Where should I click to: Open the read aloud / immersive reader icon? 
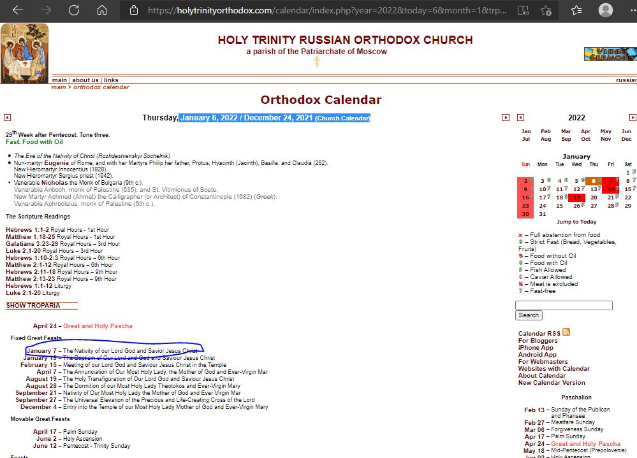(523, 11)
